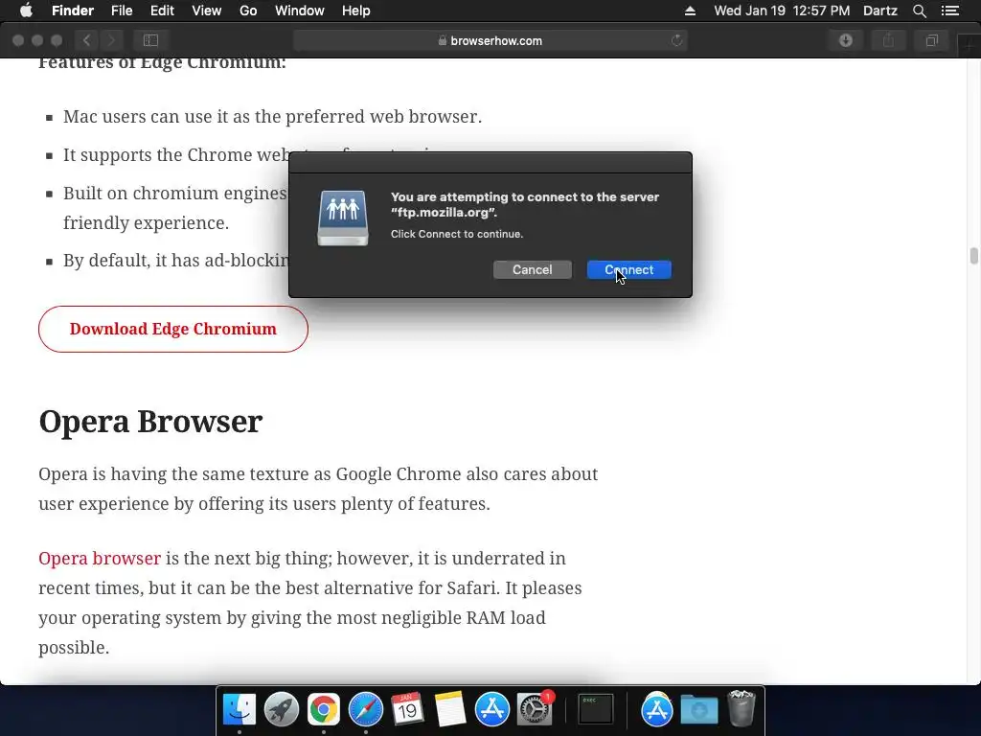Image resolution: width=981 pixels, height=736 pixels.
Task: Open the Finder menu
Action: point(73,11)
